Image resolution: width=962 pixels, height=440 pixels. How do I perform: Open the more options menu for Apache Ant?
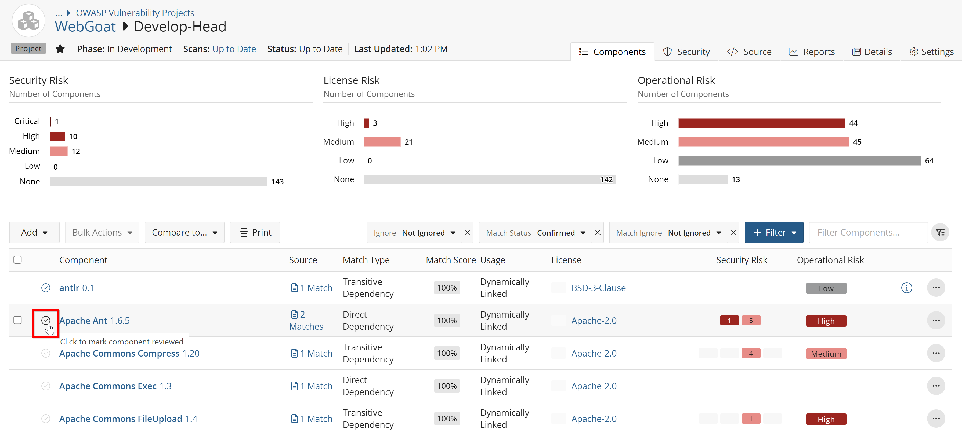[x=936, y=321]
